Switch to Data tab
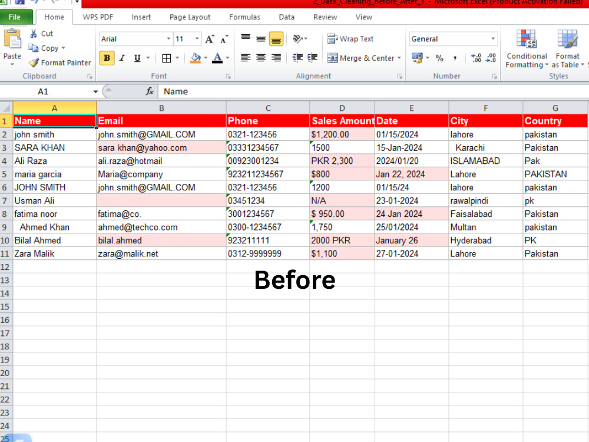Viewport: 589px width, 442px height. [x=287, y=17]
